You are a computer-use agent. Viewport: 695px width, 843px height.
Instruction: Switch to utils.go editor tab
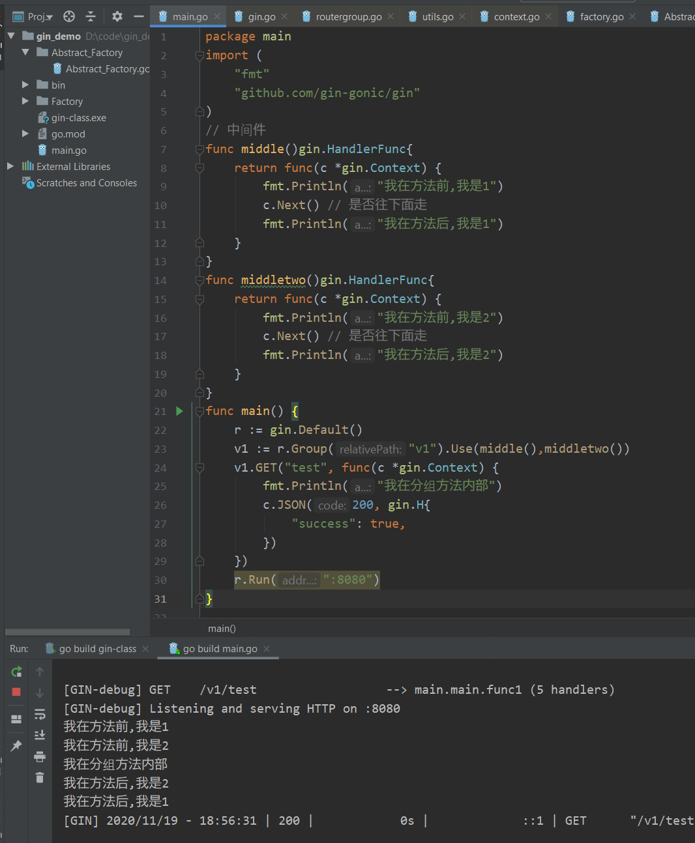click(437, 17)
